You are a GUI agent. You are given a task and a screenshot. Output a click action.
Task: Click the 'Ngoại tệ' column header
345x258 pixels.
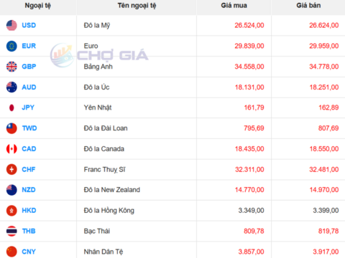tap(38, 6)
